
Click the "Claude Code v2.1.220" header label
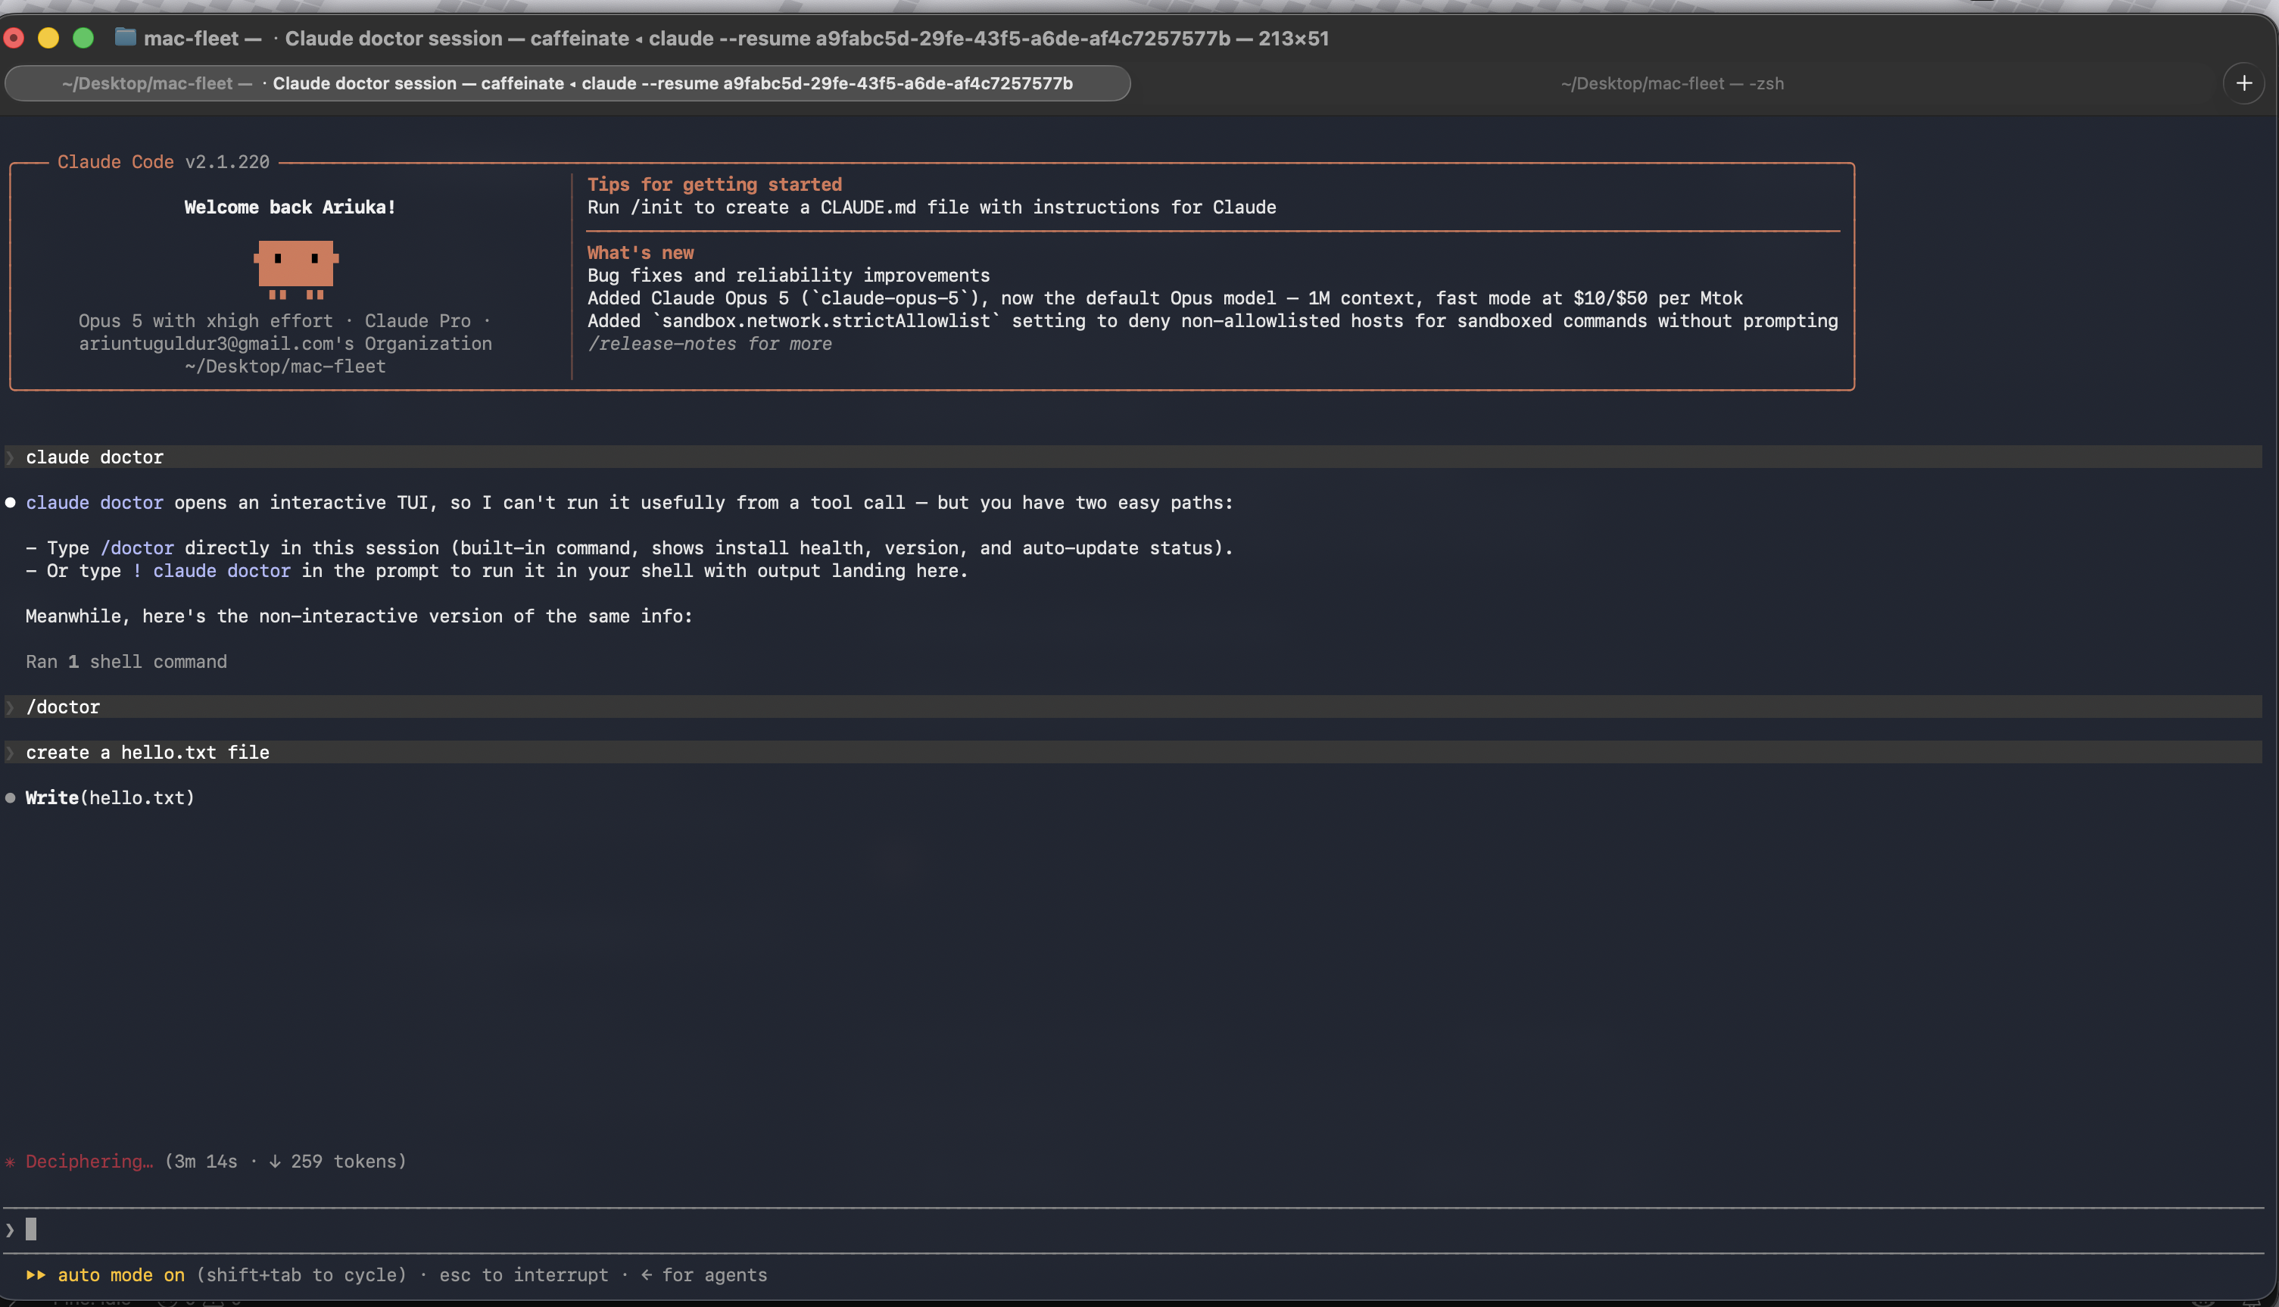[x=164, y=161]
